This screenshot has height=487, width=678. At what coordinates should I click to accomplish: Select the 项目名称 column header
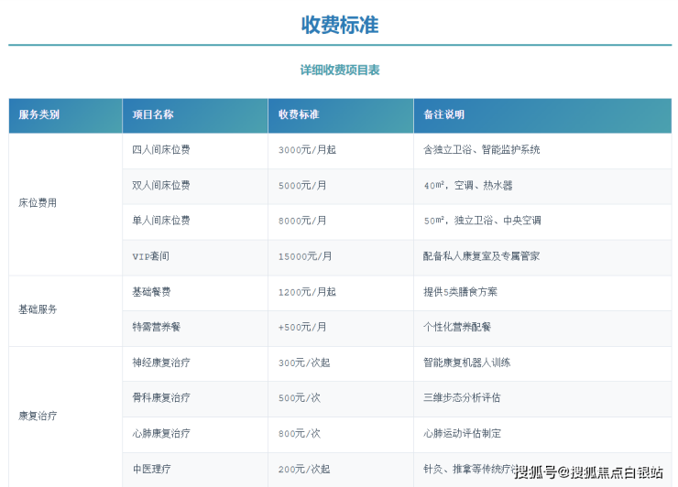(153, 115)
